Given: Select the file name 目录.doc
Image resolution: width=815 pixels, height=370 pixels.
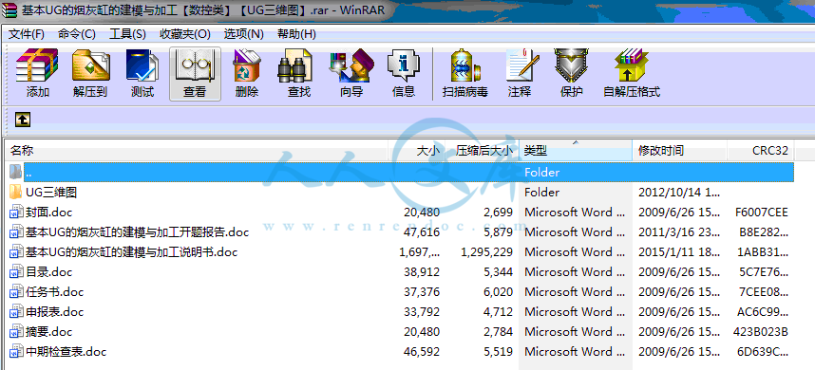Looking at the screenshot, I should point(48,272).
